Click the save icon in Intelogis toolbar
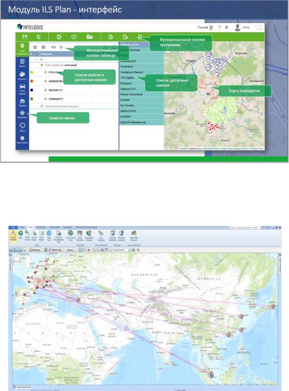 click(24, 37)
